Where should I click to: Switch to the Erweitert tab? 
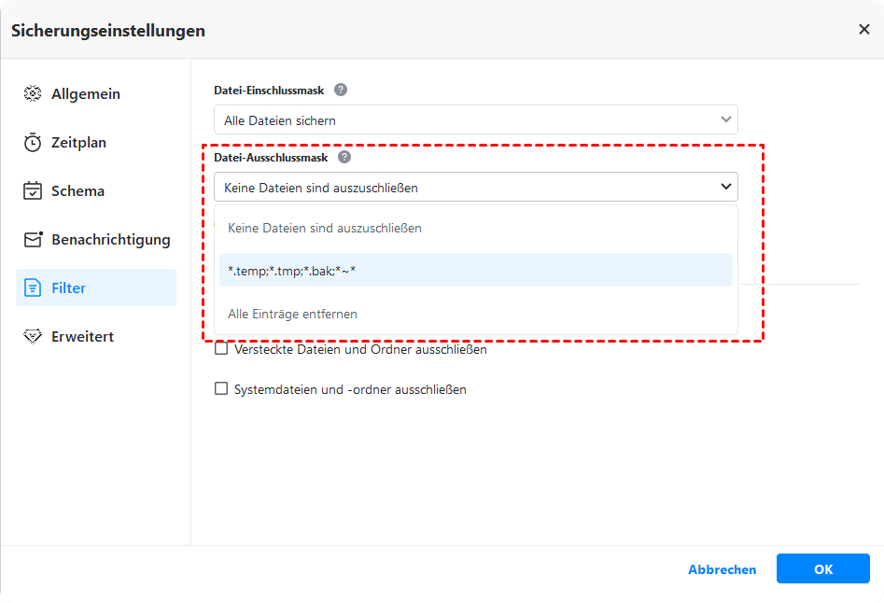pos(82,337)
